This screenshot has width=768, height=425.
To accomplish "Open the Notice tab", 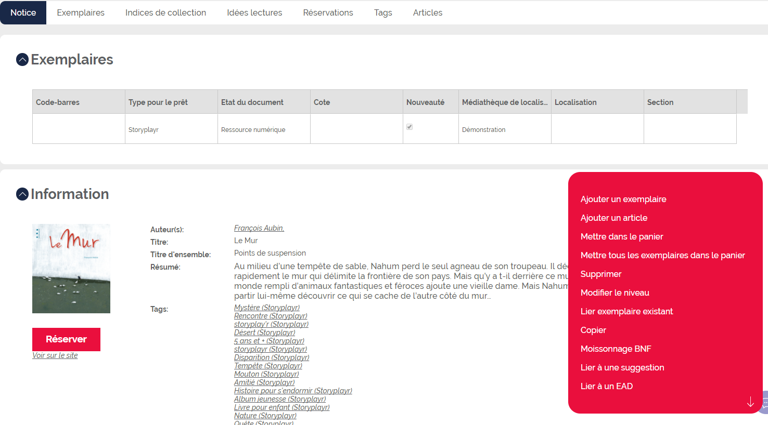I will (x=23, y=12).
